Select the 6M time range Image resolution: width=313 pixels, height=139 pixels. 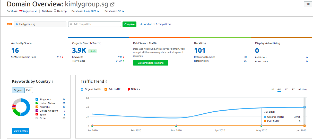pos(279,90)
